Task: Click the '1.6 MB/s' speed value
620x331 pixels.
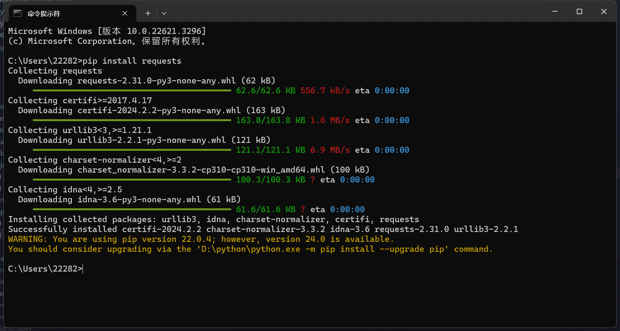Action: [330, 120]
